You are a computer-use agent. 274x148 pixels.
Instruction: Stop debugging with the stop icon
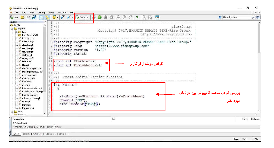(x=111, y=17)
